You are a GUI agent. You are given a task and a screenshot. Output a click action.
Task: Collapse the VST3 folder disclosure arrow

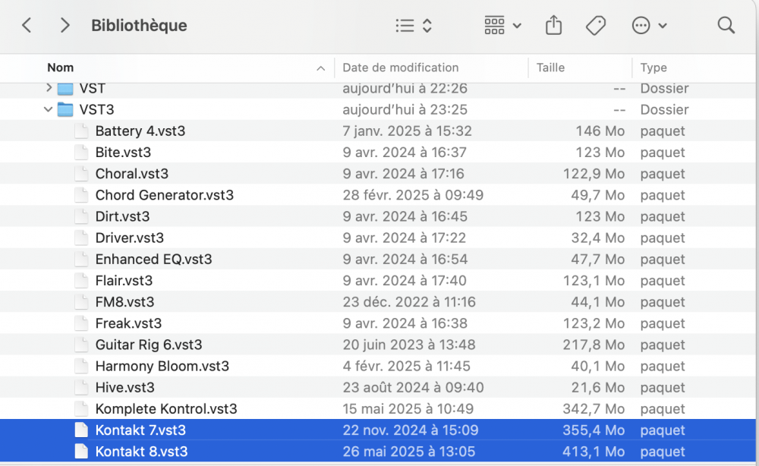[48, 109]
